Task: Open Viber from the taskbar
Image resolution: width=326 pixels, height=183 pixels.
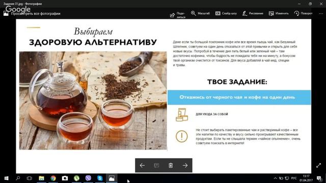Action: click(x=88, y=178)
